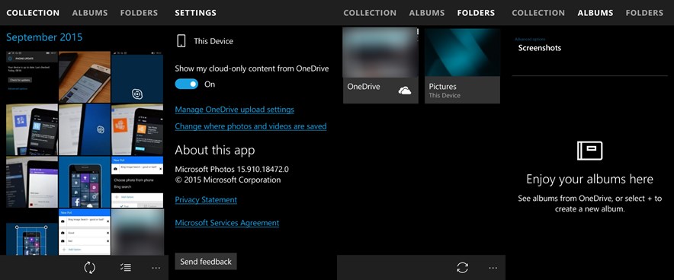This screenshot has height=280, width=674.
Task: Click the Settings page title
Action: click(196, 13)
